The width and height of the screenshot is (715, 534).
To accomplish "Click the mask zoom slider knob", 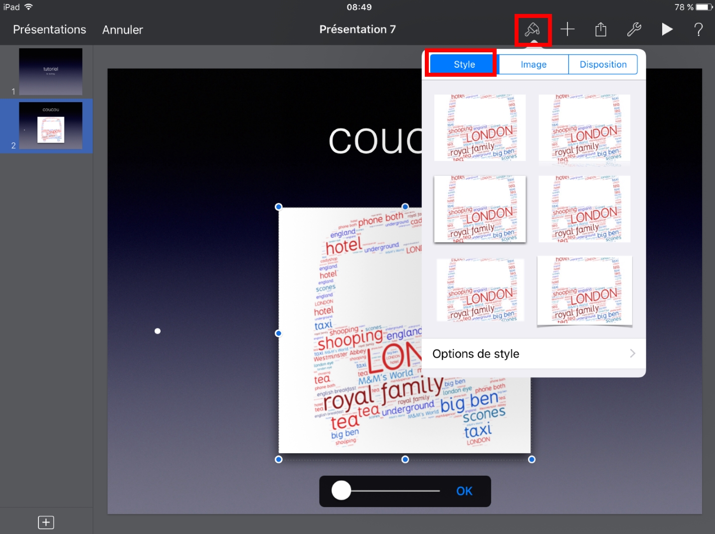I will tap(342, 491).
